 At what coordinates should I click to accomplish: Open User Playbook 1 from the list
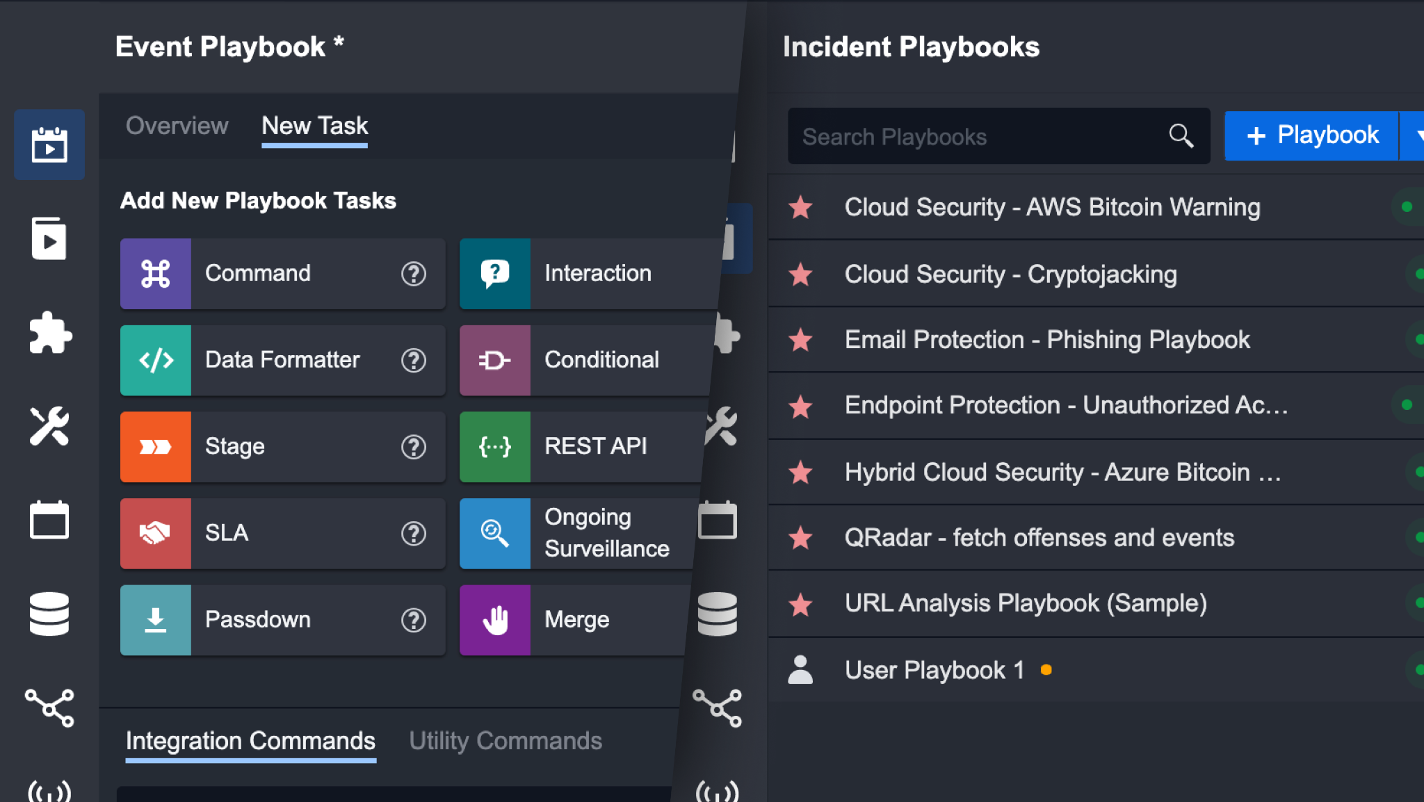[x=934, y=670]
